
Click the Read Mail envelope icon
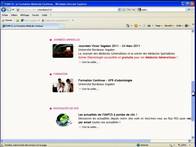click(x=144, y=26)
